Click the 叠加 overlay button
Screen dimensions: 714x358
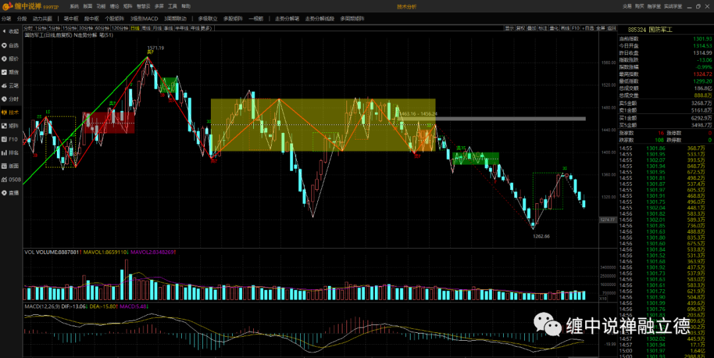click(x=532, y=28)
